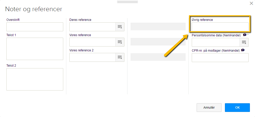
Task: Click inside the Tekst 1 text area
Action: (x=35, y=49)
